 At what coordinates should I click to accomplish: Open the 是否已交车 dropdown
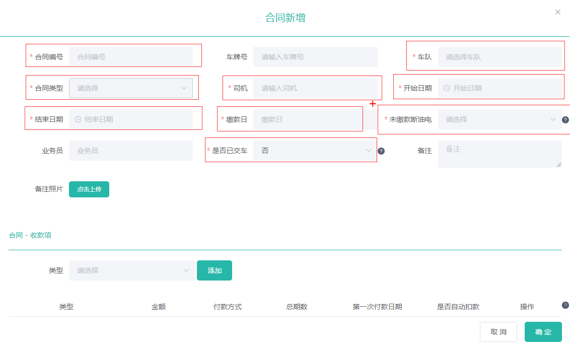(x=315, y=151)
